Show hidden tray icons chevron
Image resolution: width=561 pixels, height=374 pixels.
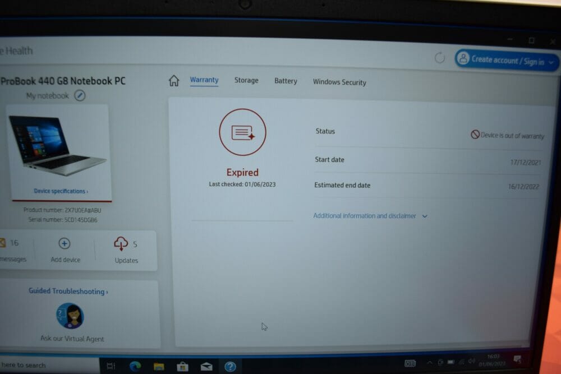coord(429,363)
